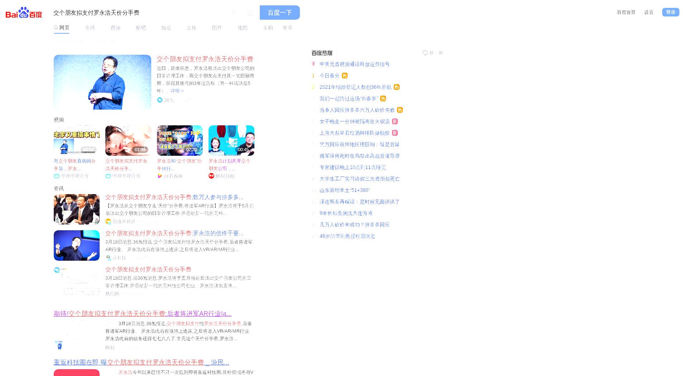
Task: Click new badge beside 女子晚走一分钟
Action: pos(395,121)
